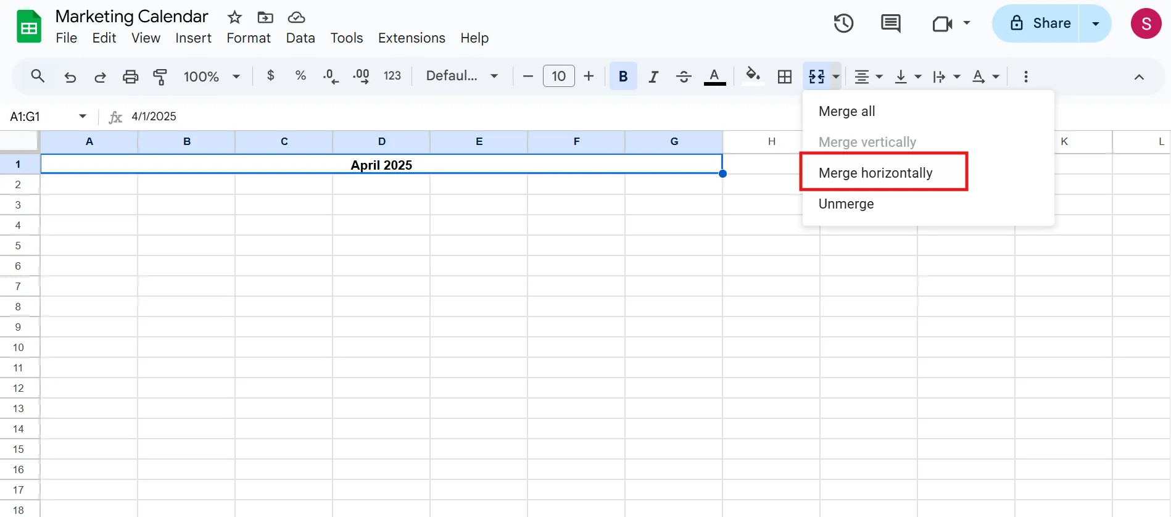The image size is (1171, 517).
Task: Toggle bold formatting
Action: click(623, 77)
